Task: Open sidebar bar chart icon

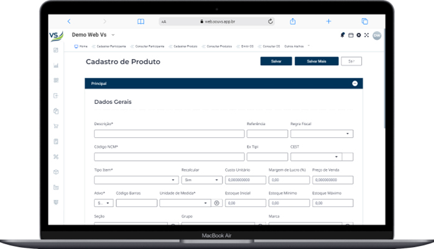Action: coord(56,65)
